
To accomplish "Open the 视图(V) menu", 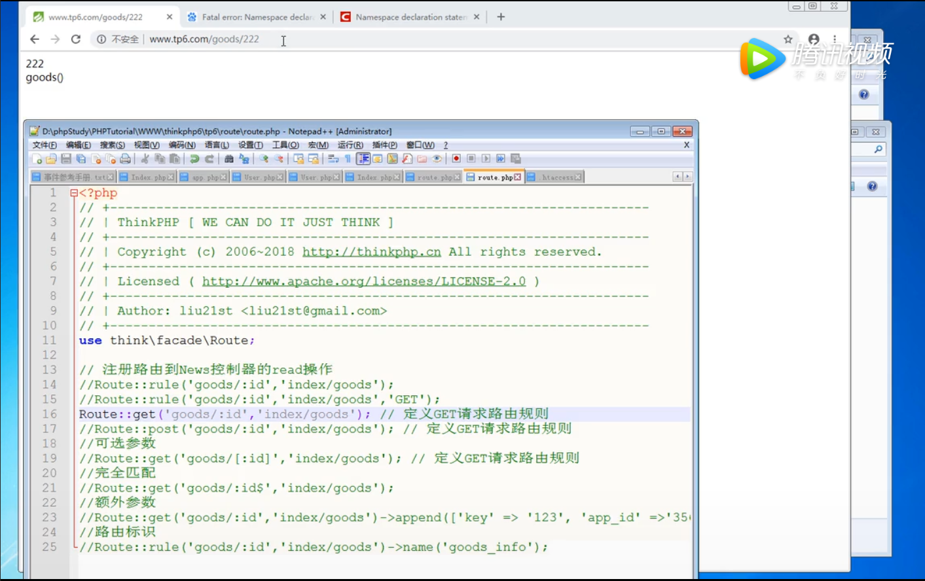I will pyautogui.click(x=147, y=145).
